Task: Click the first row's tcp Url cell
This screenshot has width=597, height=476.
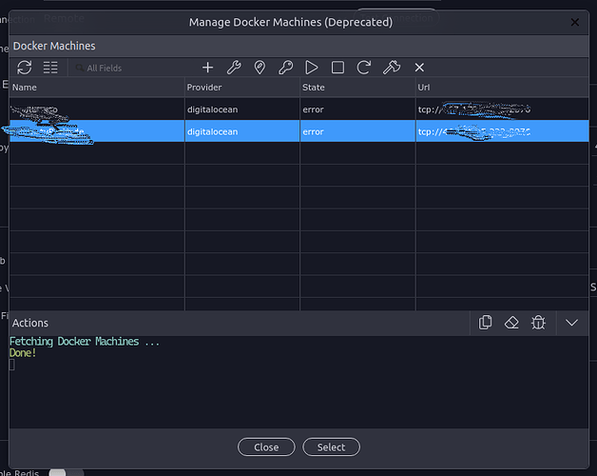Action: click(502, 109)
